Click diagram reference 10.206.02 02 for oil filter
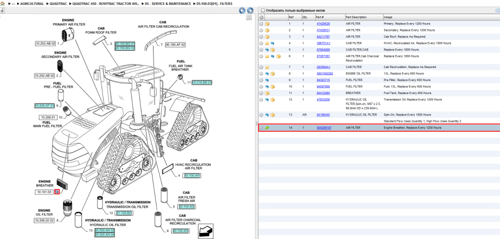Image resolution: width=500 pixels, height=239 pixels. coord(44,220)
